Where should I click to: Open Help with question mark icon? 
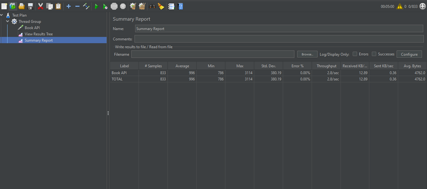coord(180,6)
